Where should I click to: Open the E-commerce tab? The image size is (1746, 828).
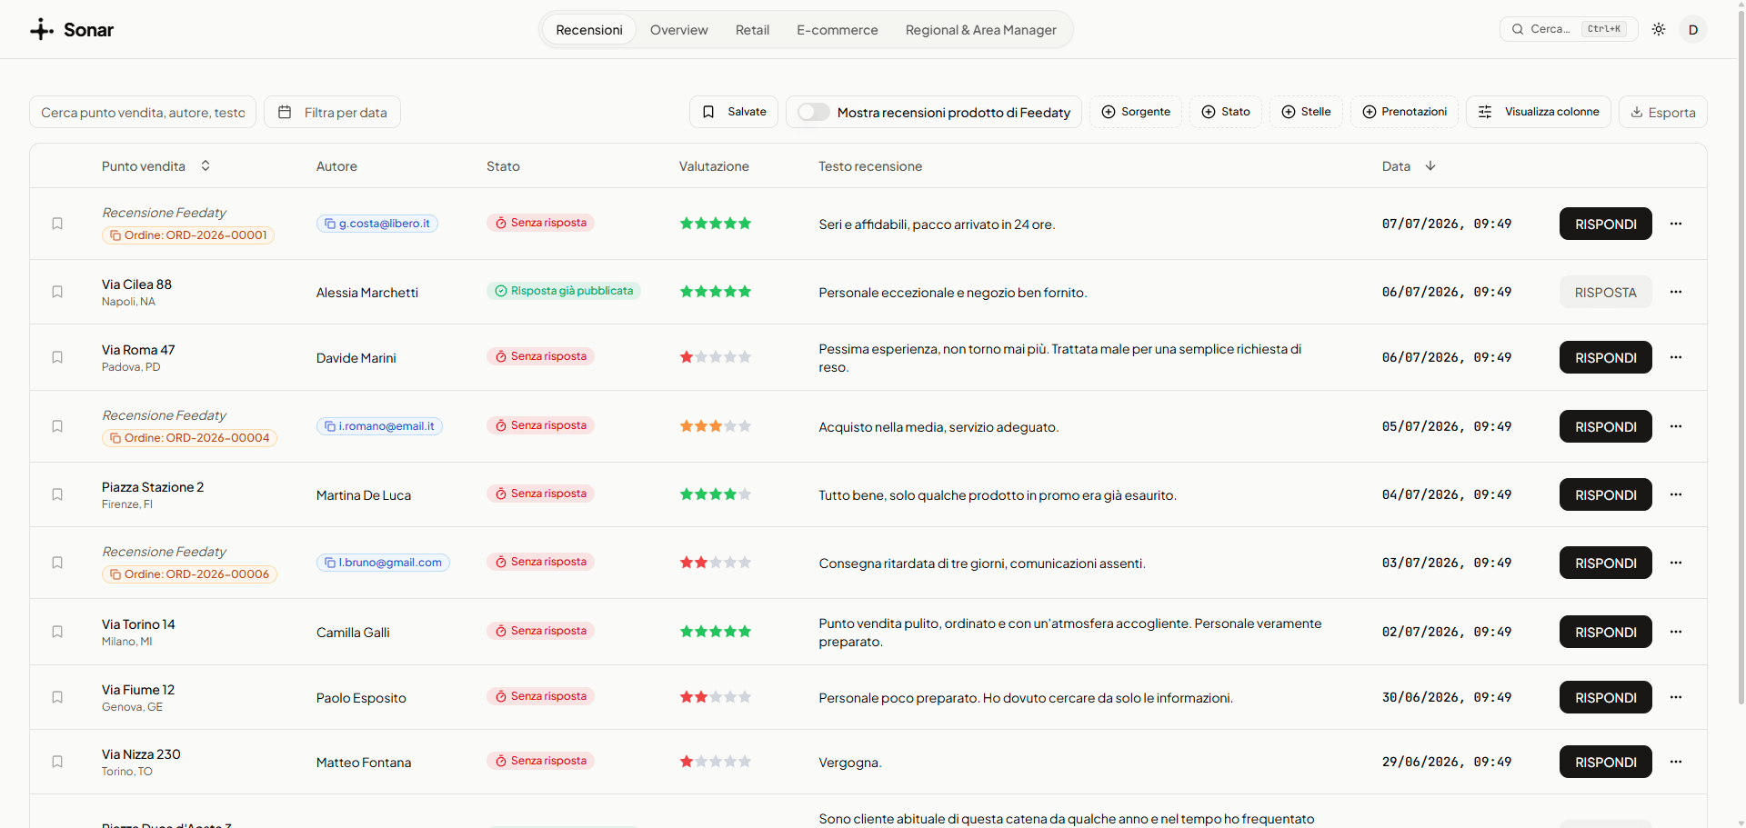coord(838,30)
